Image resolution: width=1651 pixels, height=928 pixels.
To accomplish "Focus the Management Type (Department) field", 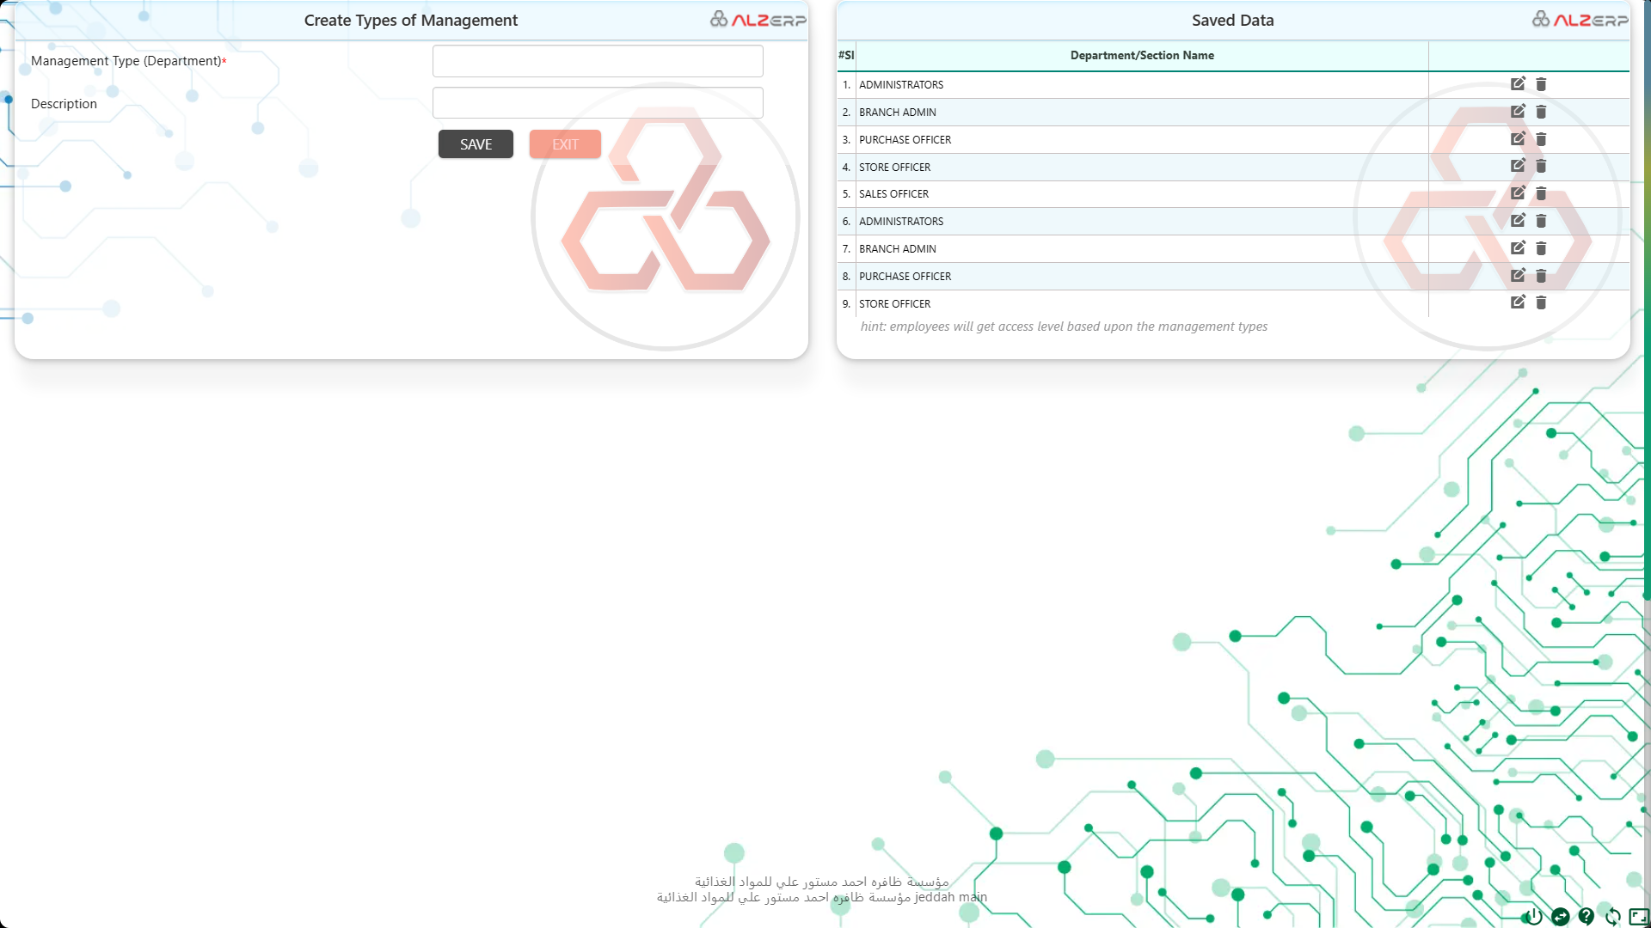I will point(598,61).
